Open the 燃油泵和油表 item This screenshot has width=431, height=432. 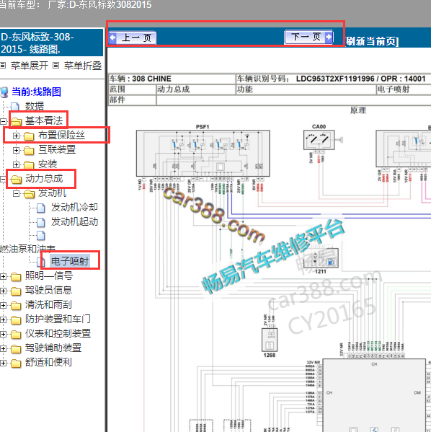(28, 249)
